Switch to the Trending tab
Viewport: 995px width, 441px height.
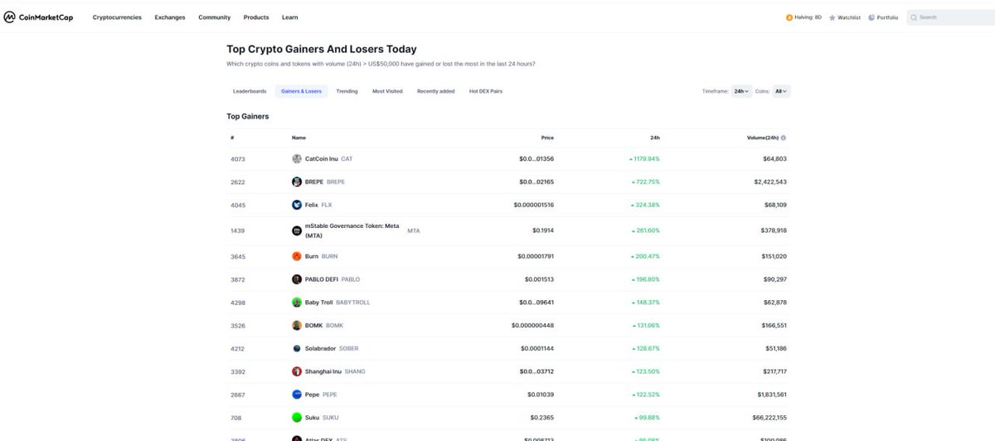347,91
